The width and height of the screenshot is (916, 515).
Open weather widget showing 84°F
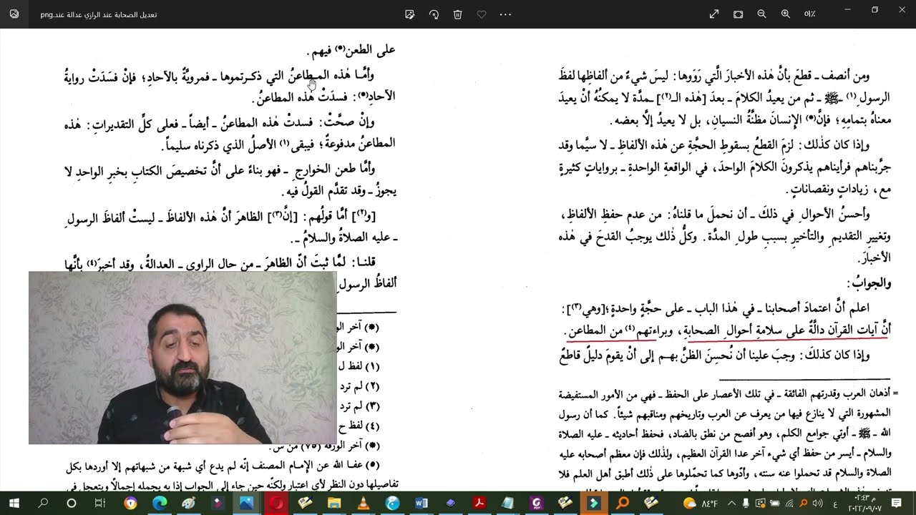pyautogui.click(x=701, y=504)
